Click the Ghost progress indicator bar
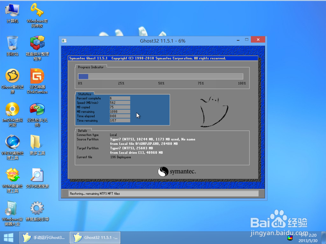 click(160, 76)
